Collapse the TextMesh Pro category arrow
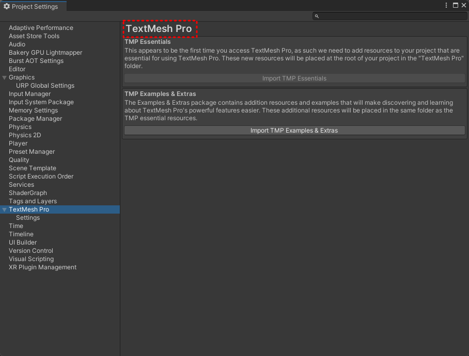This screenshot has height=356, width=469. [4, 209]
